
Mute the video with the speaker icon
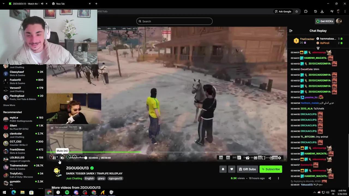pyautogui.click(x=62, y=158)
